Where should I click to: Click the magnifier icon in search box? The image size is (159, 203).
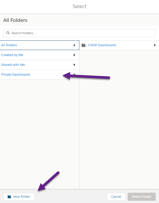tap(8, 33)
